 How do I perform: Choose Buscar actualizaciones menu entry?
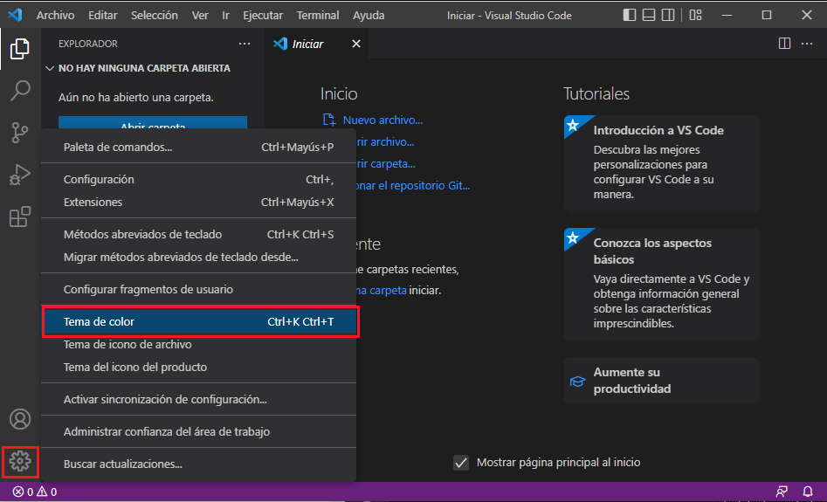click(198, 464)
